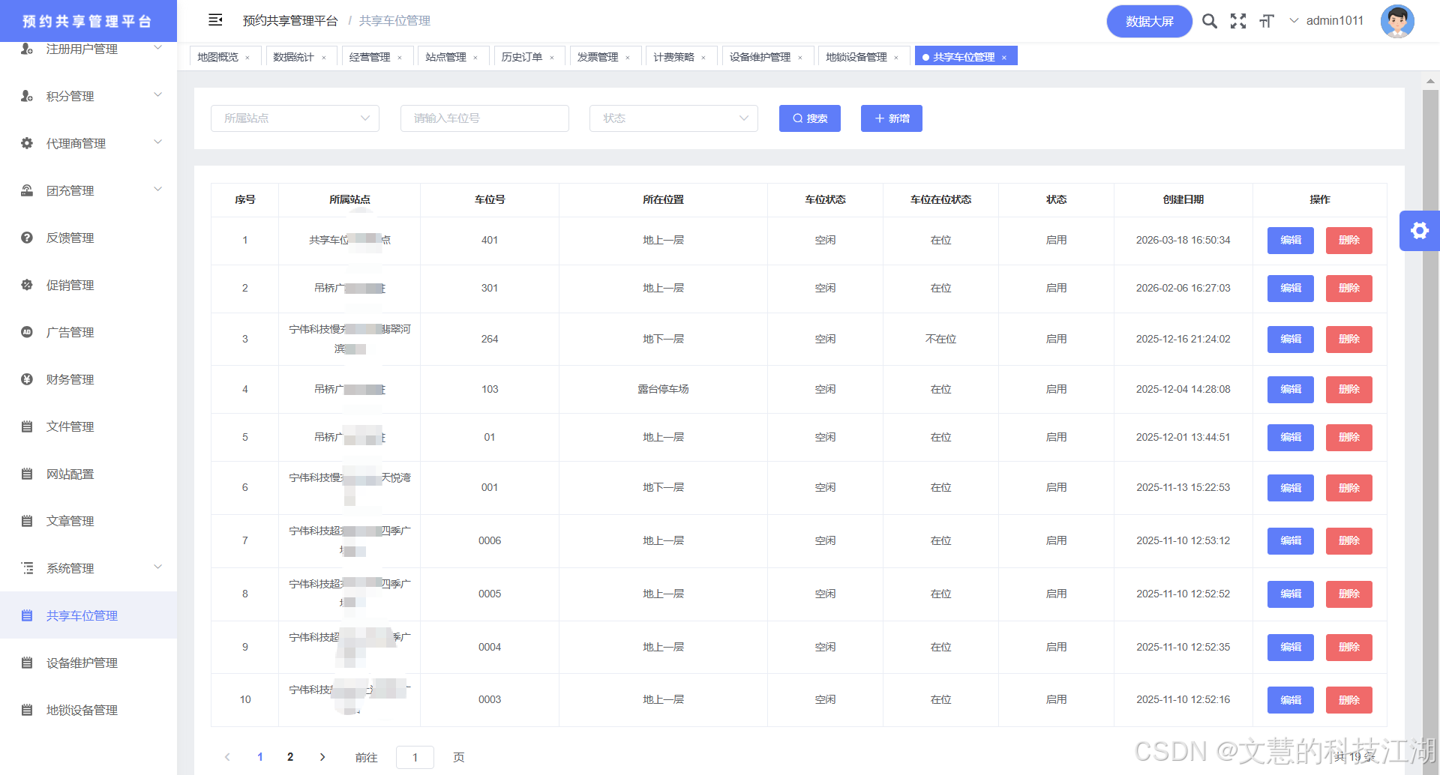Open floating settings gear panel
This screenshot has width=1440, height=775.
click(1420, 231)
